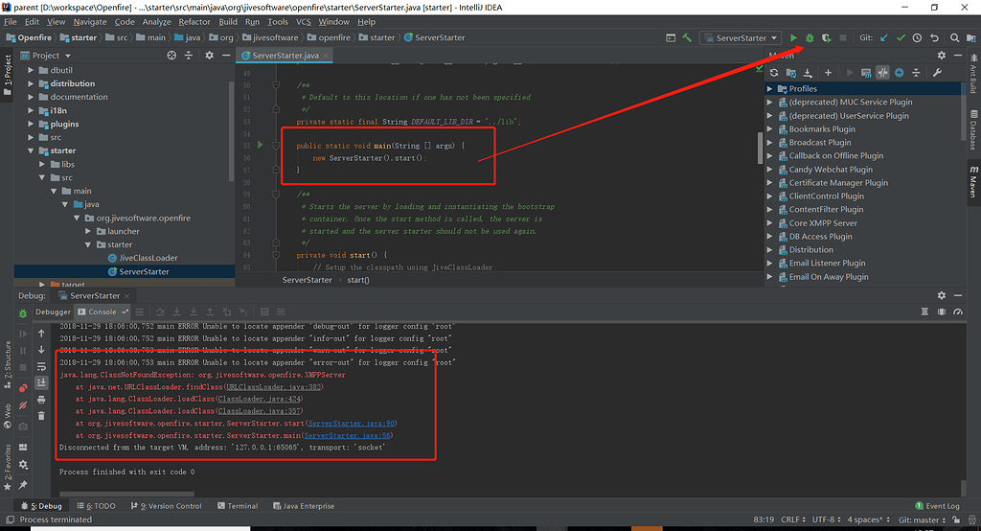Screen dimensions: 981x531
Task: Show Git history clock icon
Action: point(917,37)
